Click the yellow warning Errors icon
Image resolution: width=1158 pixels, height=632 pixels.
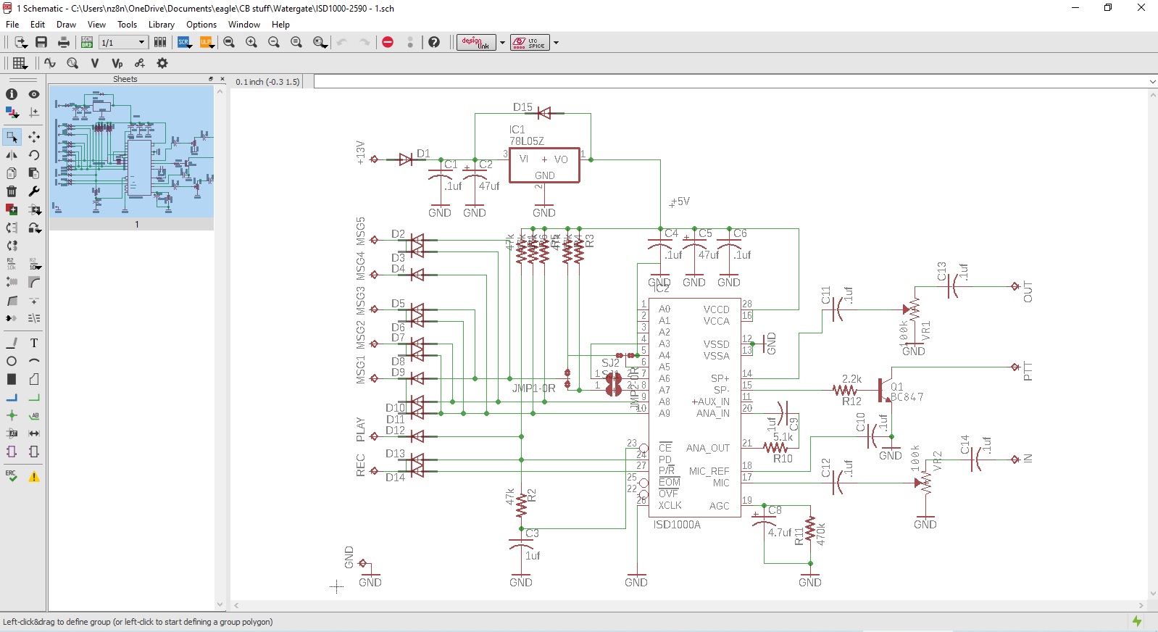click(34, 477)
